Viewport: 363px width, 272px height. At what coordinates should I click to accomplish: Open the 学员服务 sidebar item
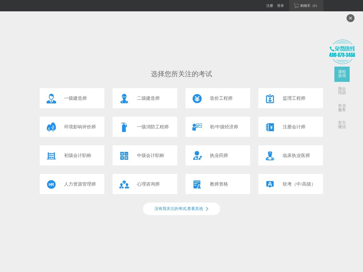[x=342, y=108]
